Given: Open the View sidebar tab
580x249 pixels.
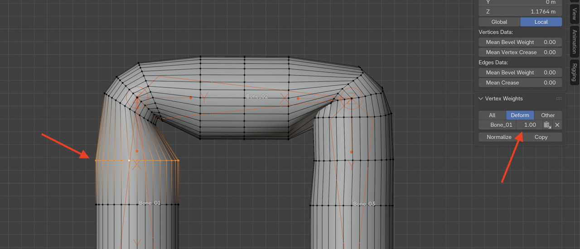Looking at the screenshot, I should [574, 14].
